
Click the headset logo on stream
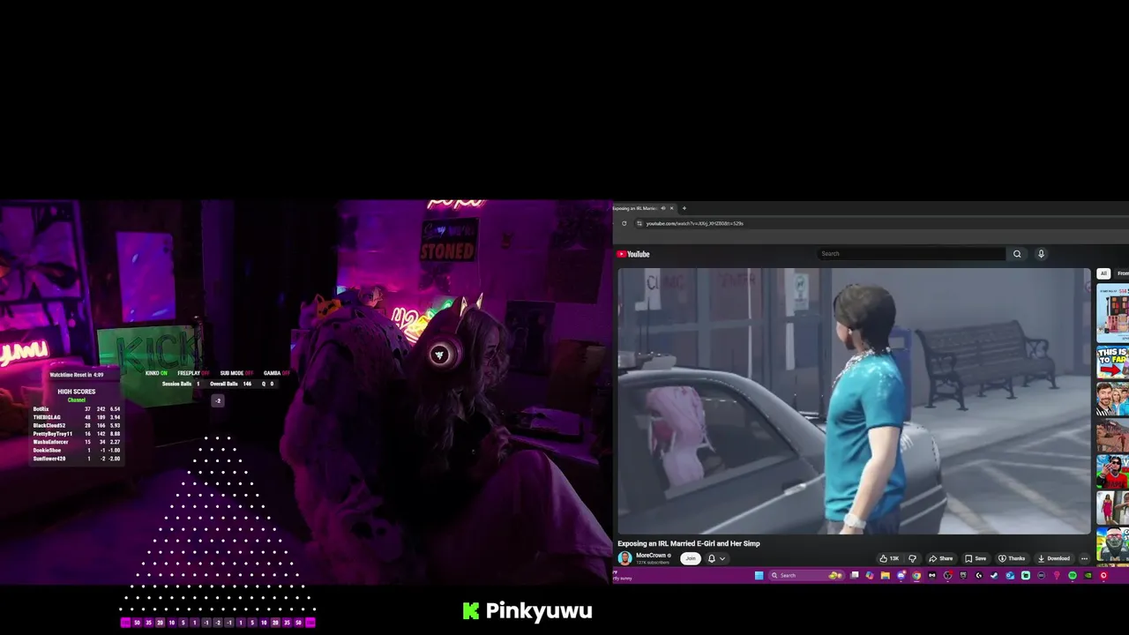coord(439,355)
